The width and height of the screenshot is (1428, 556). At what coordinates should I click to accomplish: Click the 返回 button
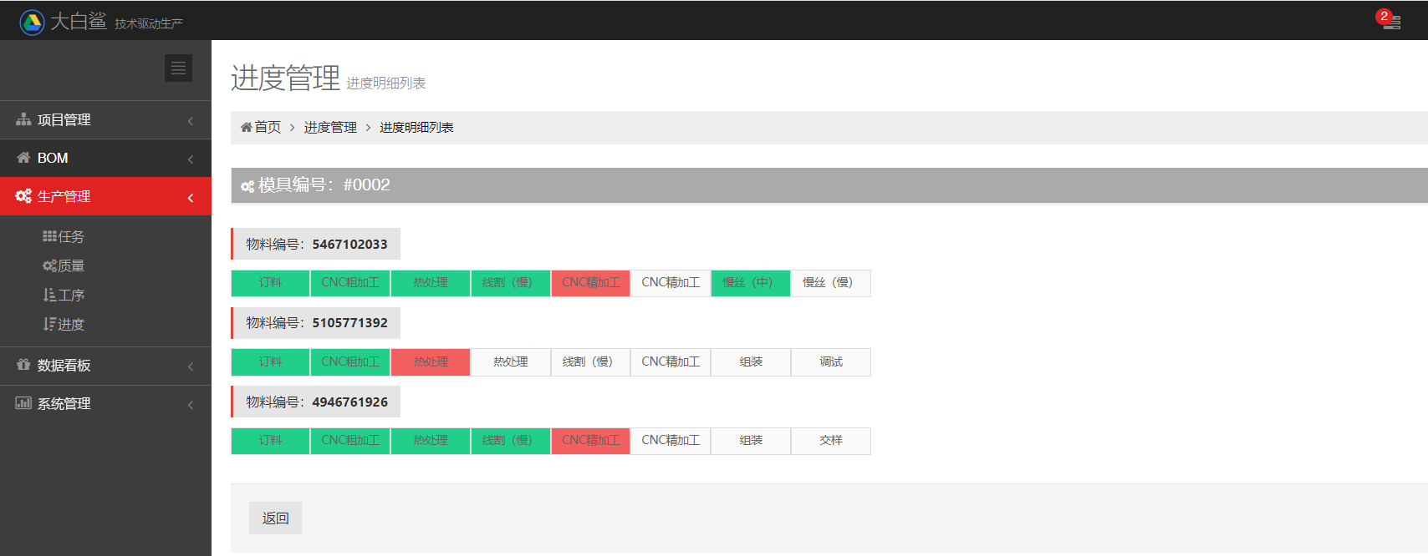click(x=275, y=518)
